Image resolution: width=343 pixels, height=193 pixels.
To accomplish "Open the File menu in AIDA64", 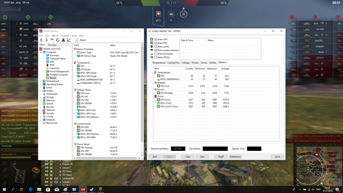I will 41,35.
